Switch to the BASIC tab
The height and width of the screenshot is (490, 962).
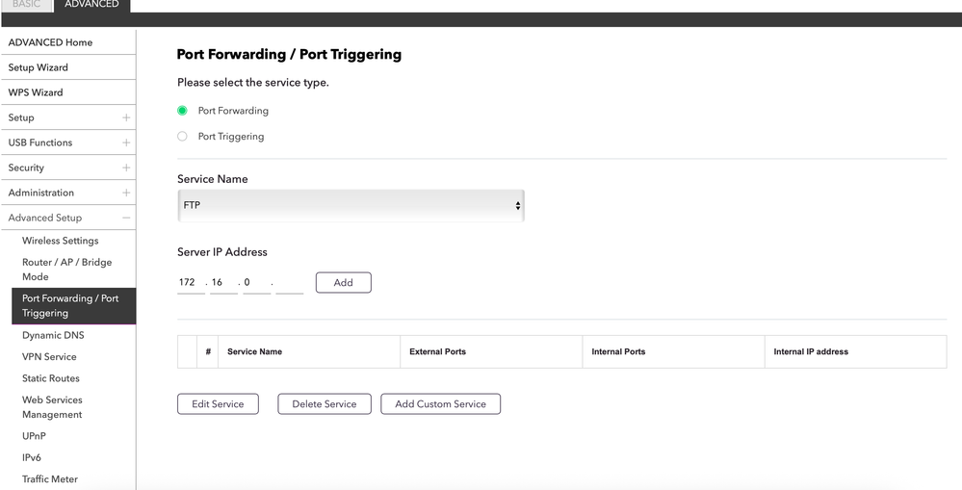point(26,5)
